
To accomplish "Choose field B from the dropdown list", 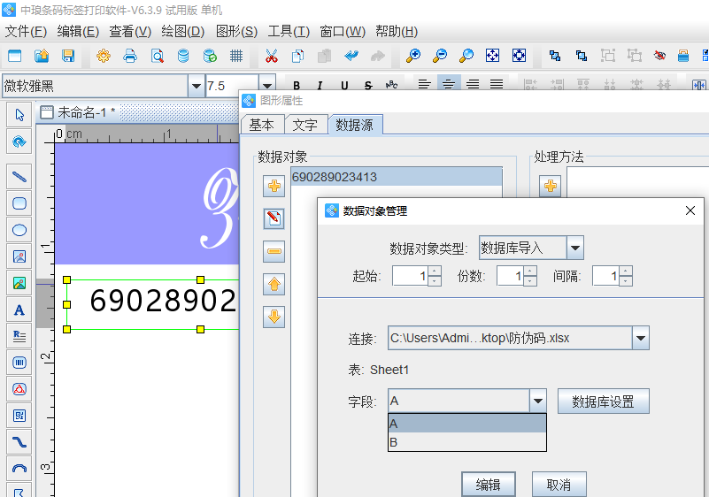I will (x=466, y=442).
